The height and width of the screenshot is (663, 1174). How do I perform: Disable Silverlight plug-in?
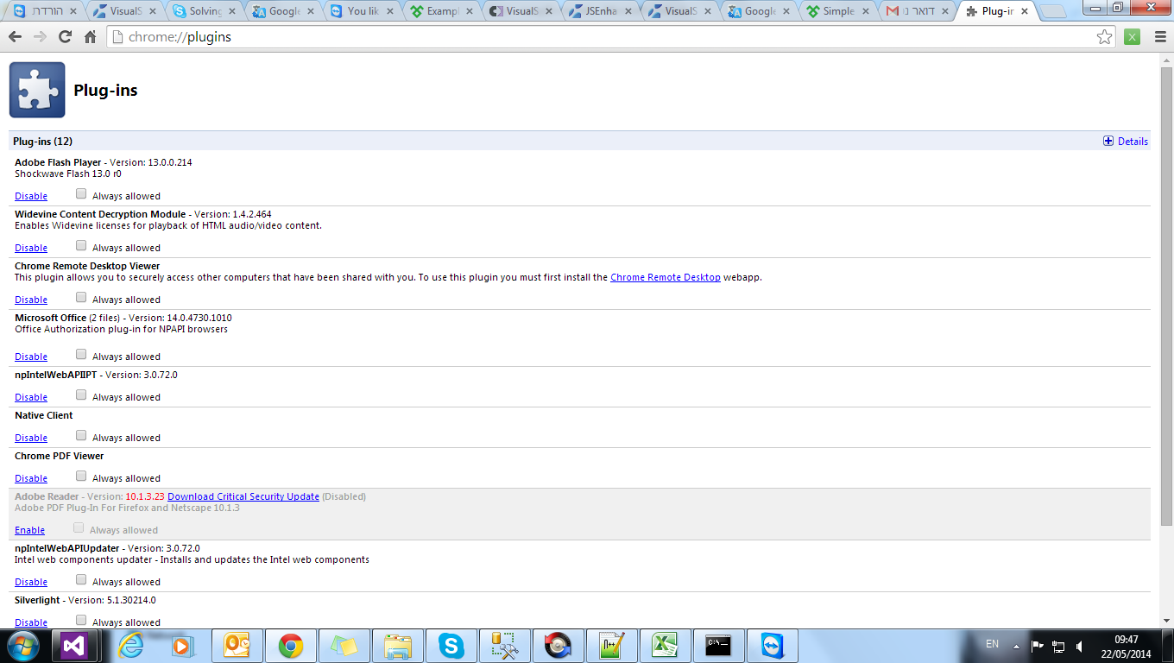point(31,622)
